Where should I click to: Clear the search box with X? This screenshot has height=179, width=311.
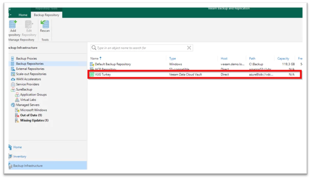(x=189, y=48)
